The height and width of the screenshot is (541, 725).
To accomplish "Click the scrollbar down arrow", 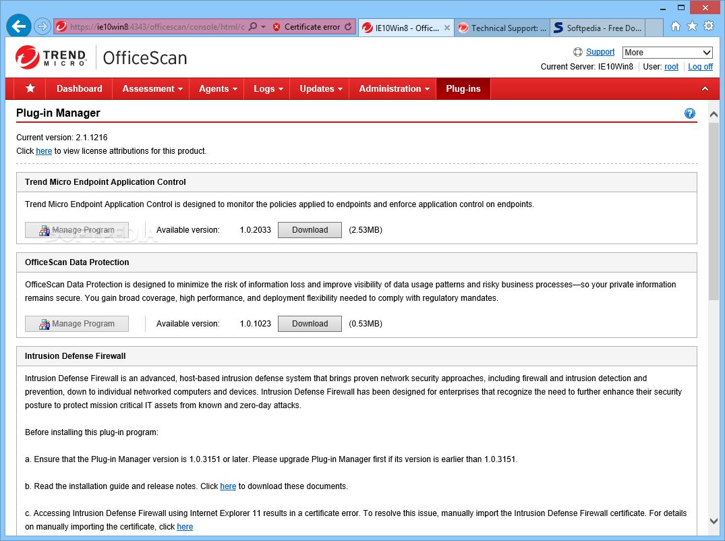I will 714,521.
